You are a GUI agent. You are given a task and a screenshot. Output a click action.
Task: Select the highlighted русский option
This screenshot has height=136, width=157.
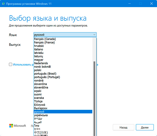pos(39,112)
